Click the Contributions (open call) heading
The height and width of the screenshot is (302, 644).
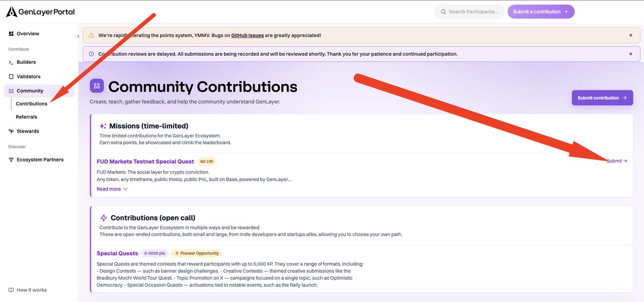click(x=153, y=218)
